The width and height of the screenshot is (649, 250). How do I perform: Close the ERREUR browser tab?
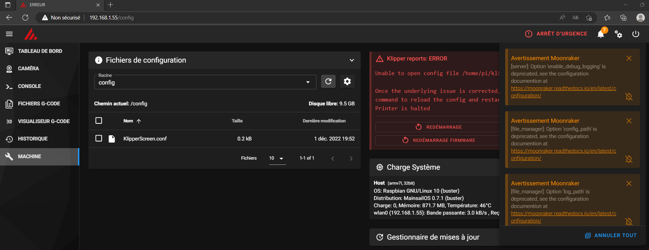(x=98, y=5)
